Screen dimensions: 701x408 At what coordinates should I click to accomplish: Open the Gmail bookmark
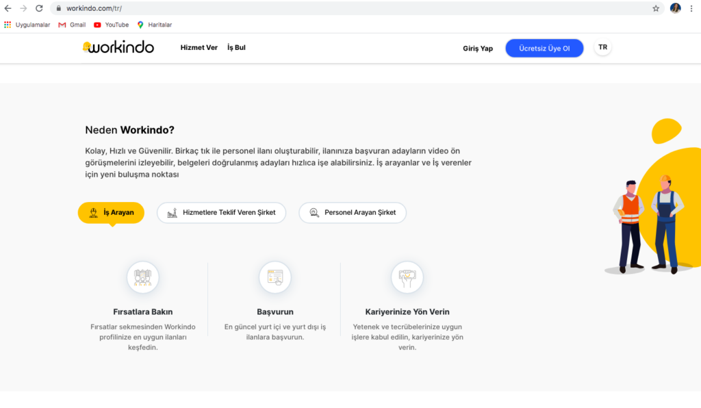point(72,25)
